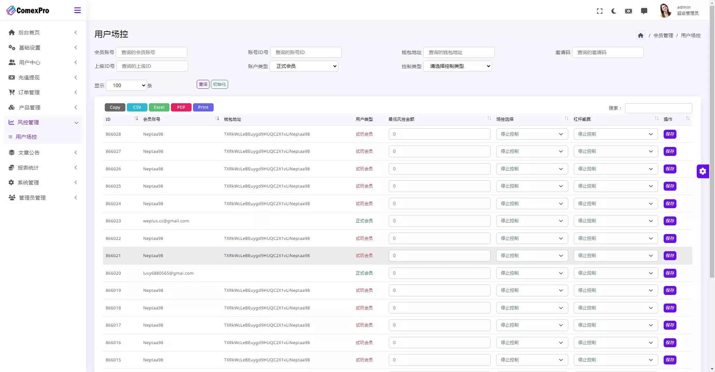Click 保存 button for row 866023
The width and height of the screenshot is (715, 372).
point(670,221)
